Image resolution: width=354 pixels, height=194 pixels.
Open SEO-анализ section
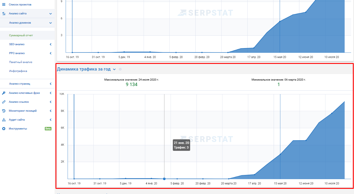pyautogui.click(x=17, y=44)
